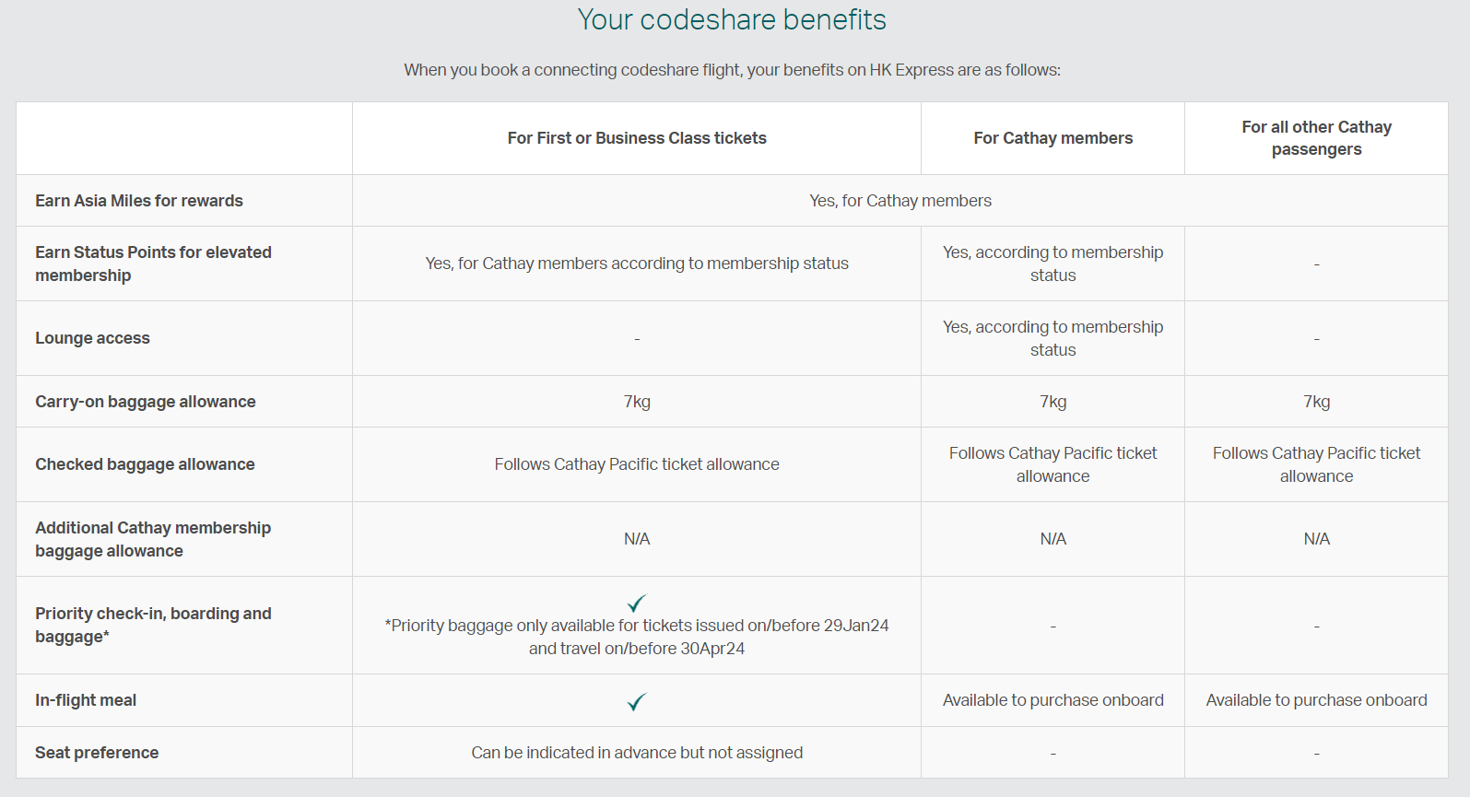Viewport: 1470px width, 797px height.
Task: Click 'Can be indicated in advance but not assigned'
Action: [x=637, y=753]
